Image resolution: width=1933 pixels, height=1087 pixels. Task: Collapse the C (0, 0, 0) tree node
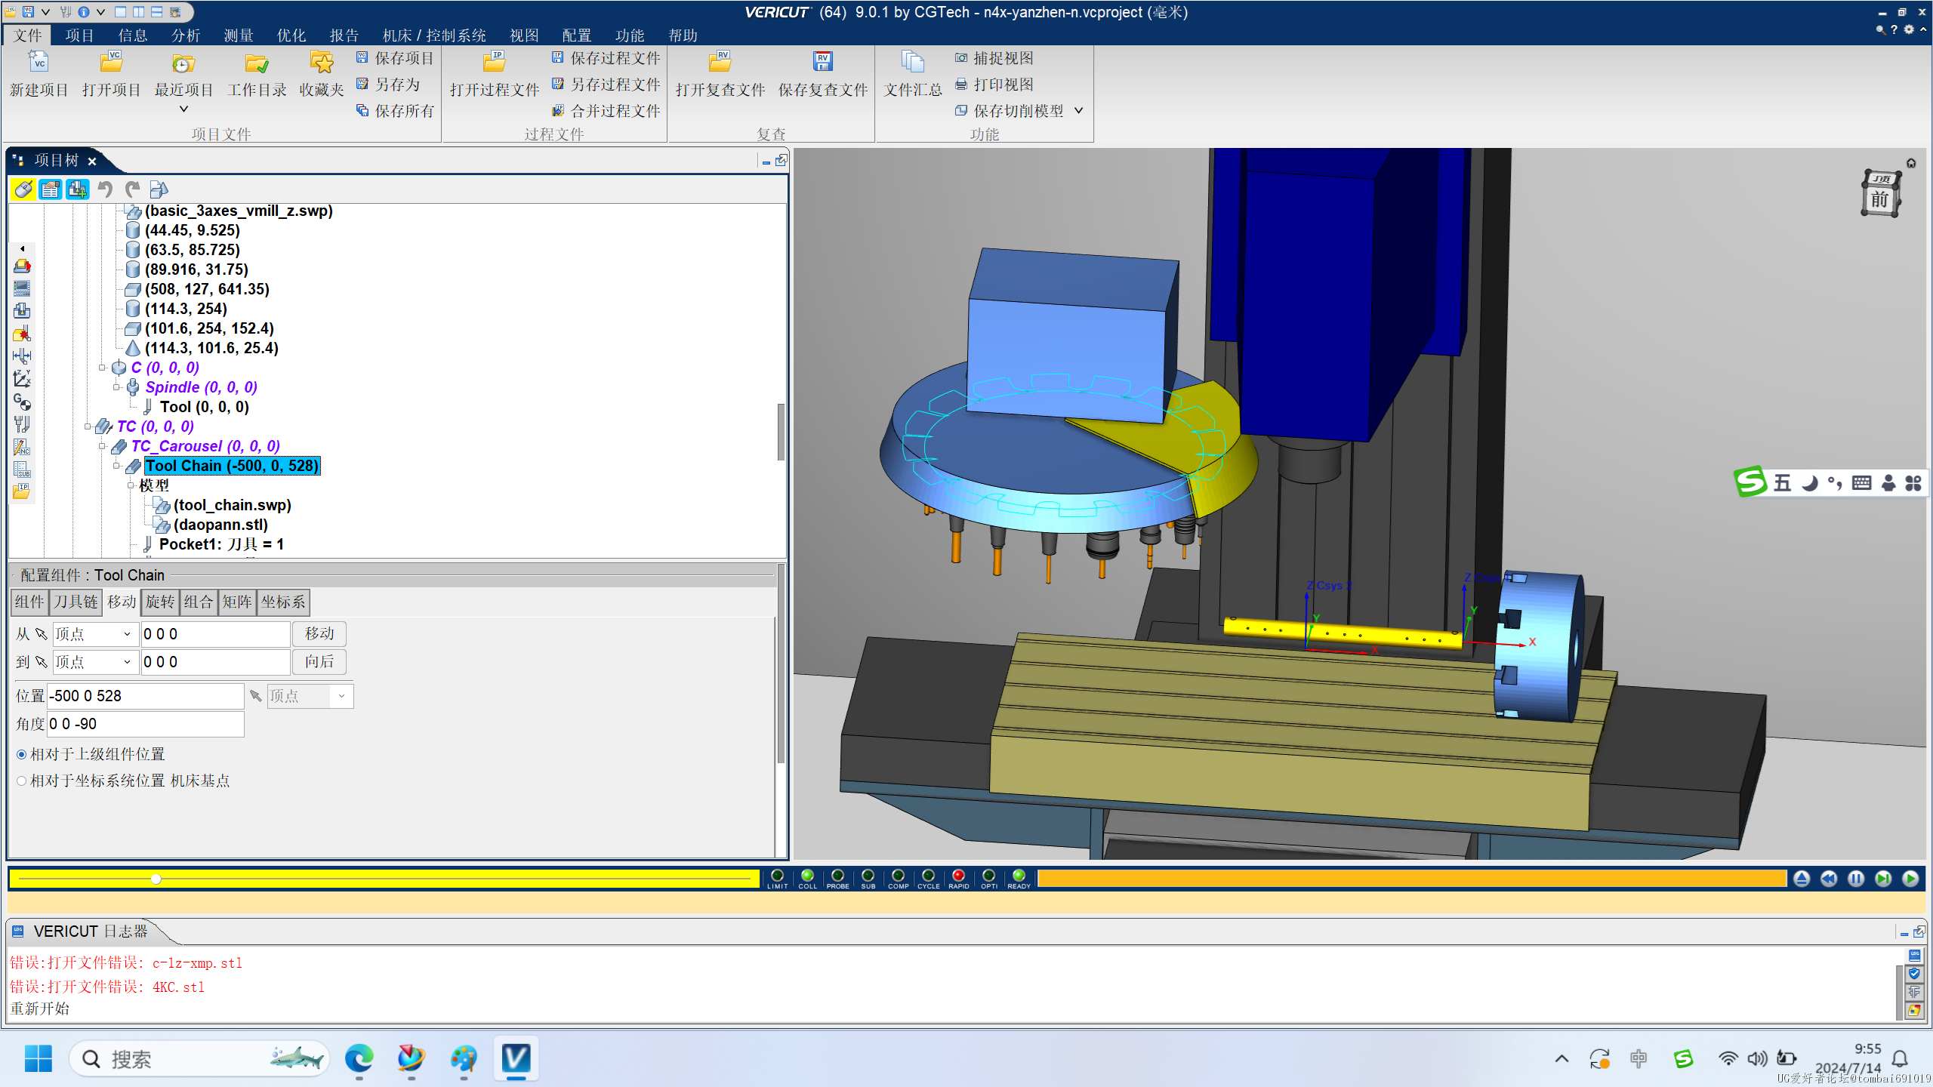point(102,368)
